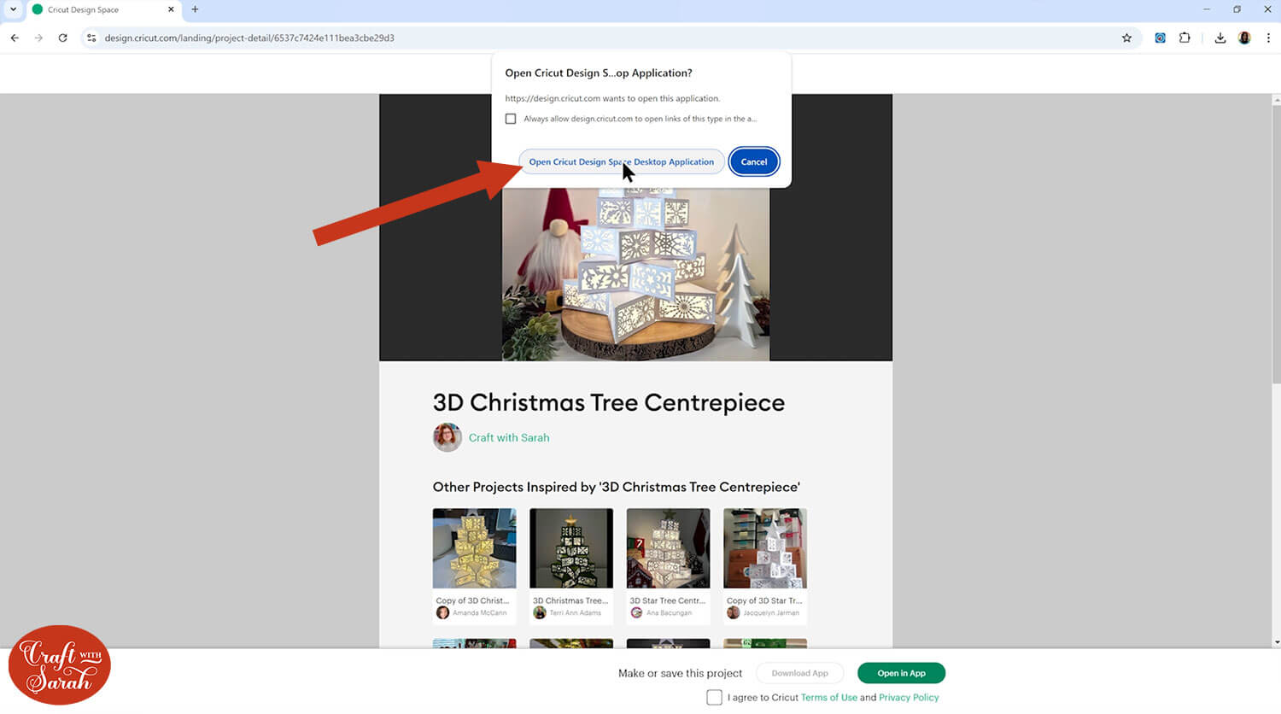Click the blue extension icon beside the star
The height and width of the screenshot is (714, 1281).
pos(1160,38)
